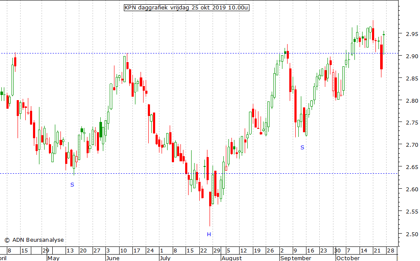Click the date label 26 in August
The height and width of the screenshot is (261, 420).
coord(270,251)
